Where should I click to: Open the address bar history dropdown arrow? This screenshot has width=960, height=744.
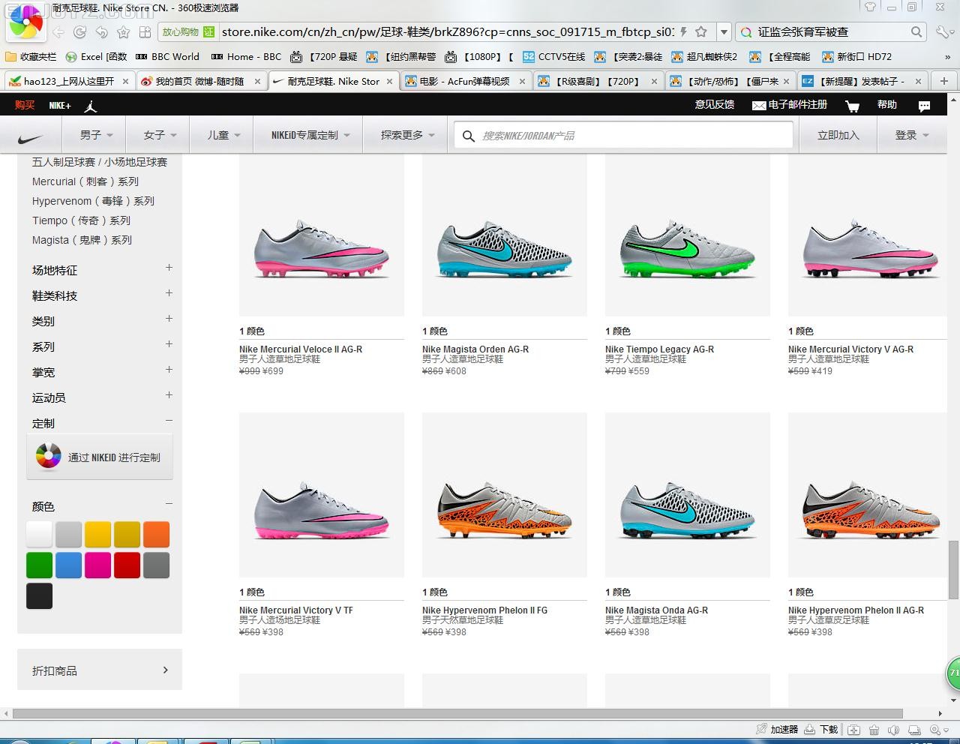pos(724,32)
